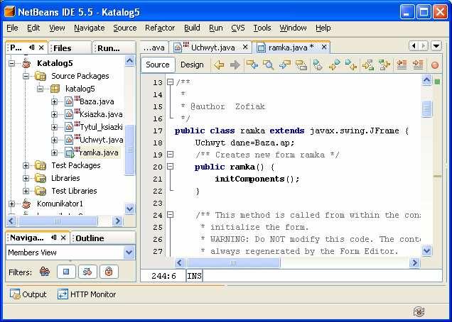Collapse the code fold at line 13

click(170, 82)
